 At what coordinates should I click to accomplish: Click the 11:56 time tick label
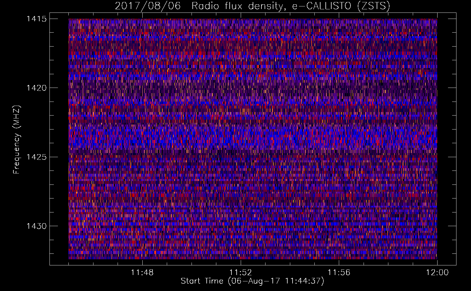pyautogui.click(x=339, y=273)
